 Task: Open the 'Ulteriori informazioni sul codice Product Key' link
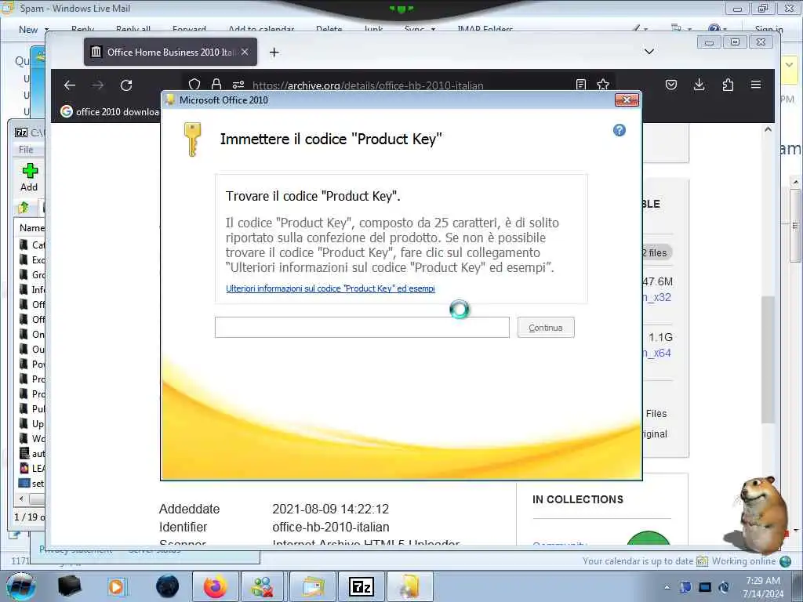click(x=330, y=288)
